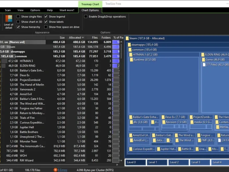Enable Show free space on drive
Image resolution: width=229 pixels, height=172 pixels.
(x=46, y=27)
